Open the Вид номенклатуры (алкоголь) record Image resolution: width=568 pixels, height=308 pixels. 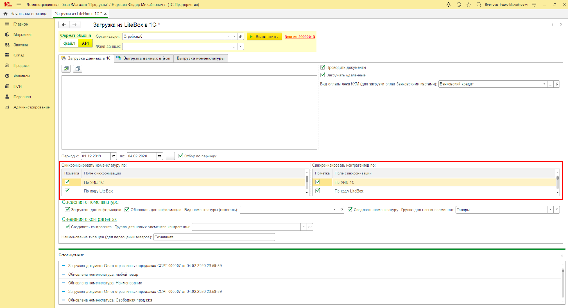341,210
